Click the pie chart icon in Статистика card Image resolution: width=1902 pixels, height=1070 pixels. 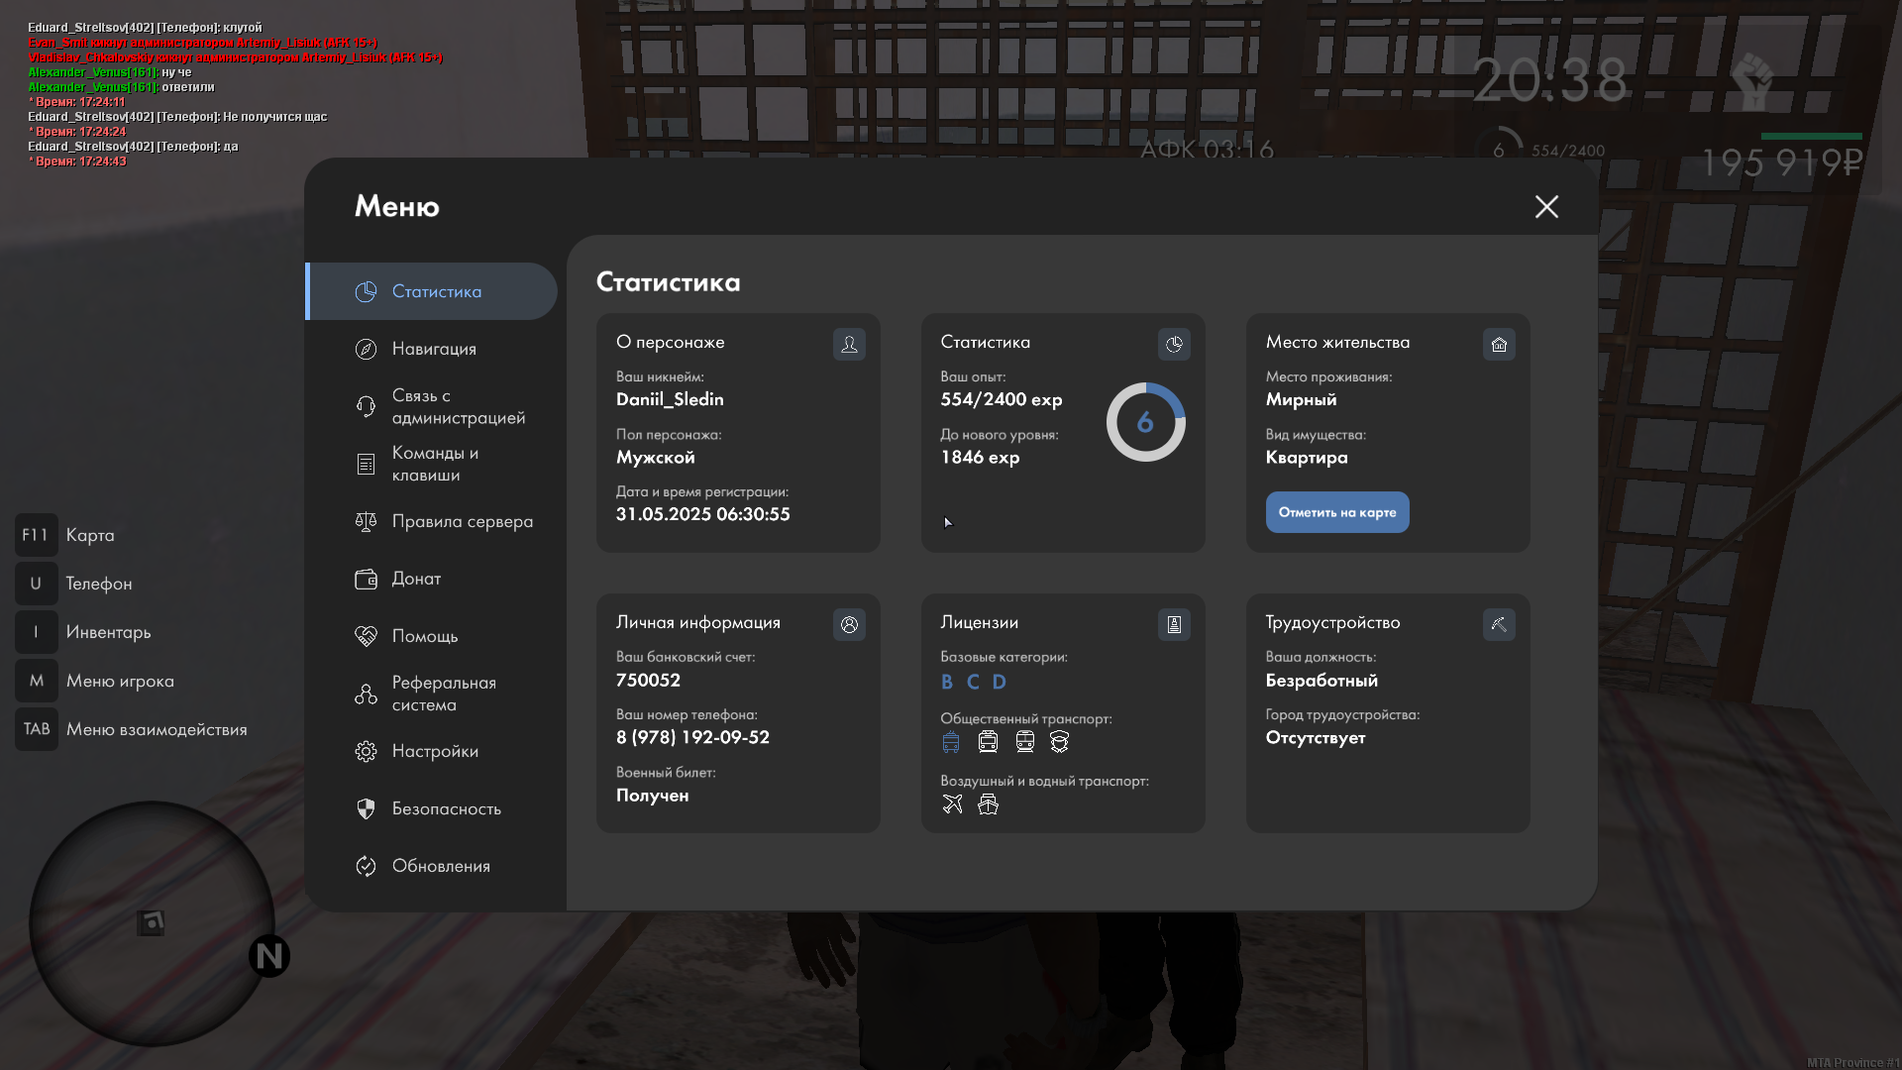tap(1174, 344)
